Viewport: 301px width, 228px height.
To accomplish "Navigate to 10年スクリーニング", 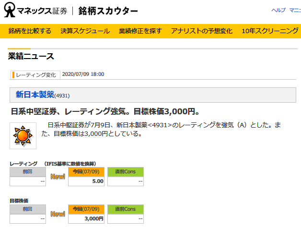I will click(x=270, y=31).
